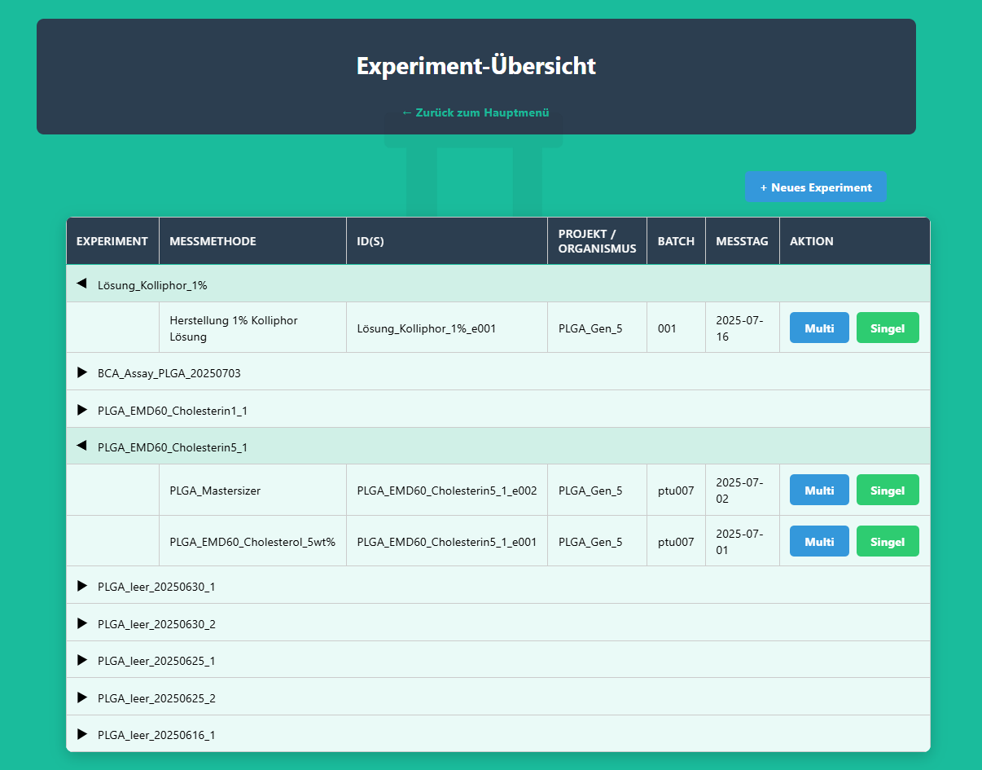Image resolution: width=982 pixels, height=770 pixels.
Task: Click Singel on the PLGA_Mastersizer row
Action: point(888,490)
